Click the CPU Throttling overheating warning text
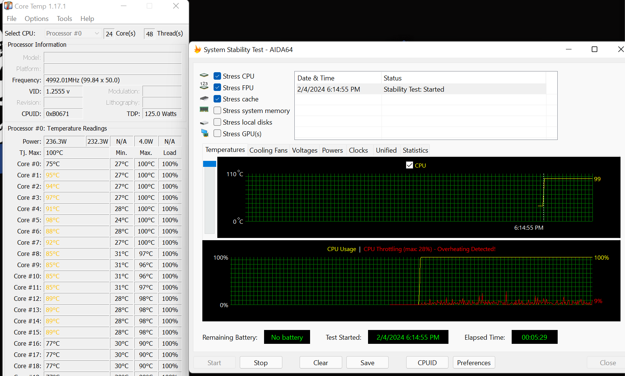The width and height of the screenshot is (625, 376). click(x=429, y=249)
